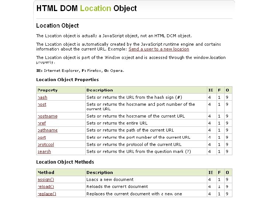Click the Method column header in methods table
The height and width of the screenshot is (199, 266).
coord(61,172)
